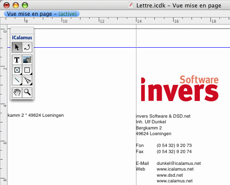
Task: Select the rotate tool with curved arrow
Action: click(x=27, y=47)
